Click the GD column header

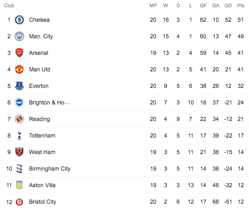tap(228, 6)
